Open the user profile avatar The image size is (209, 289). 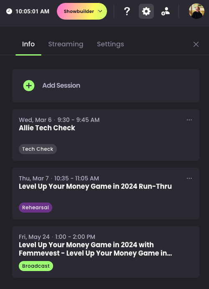tap(196, 11)
